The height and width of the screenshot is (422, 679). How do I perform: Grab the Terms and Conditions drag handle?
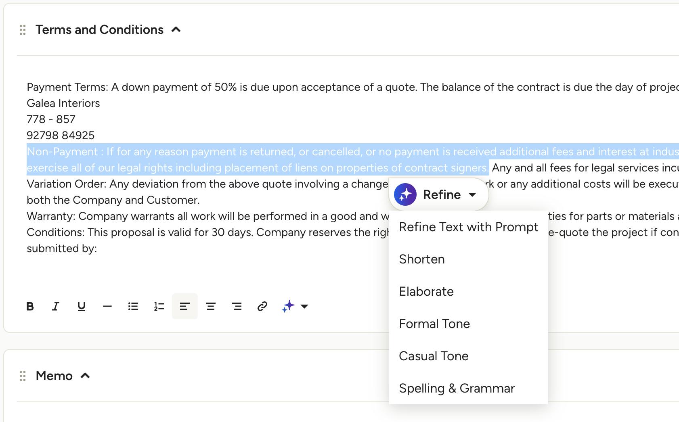coord(23,30)
